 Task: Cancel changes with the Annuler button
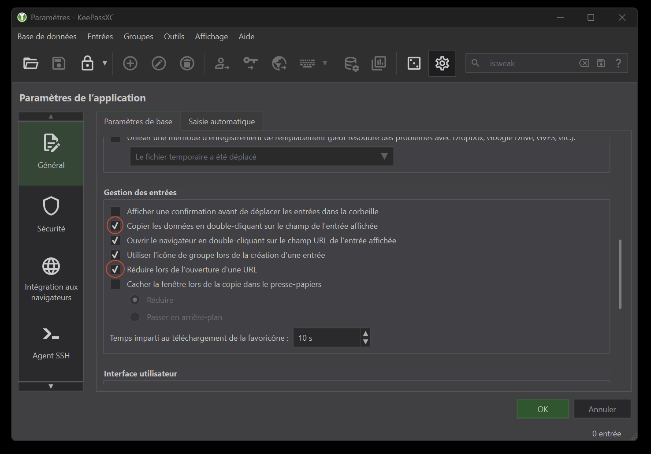pyautogui.click(x=602, y=409)
